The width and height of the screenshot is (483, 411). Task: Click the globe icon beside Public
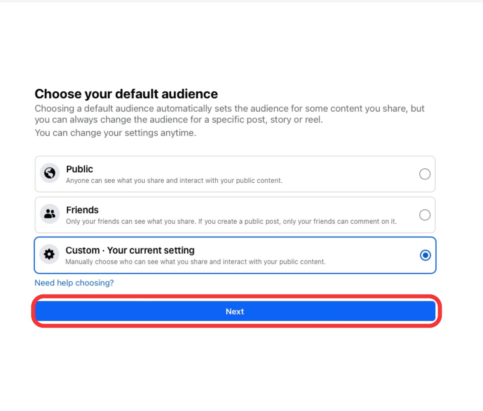click(x=50, y=173)
